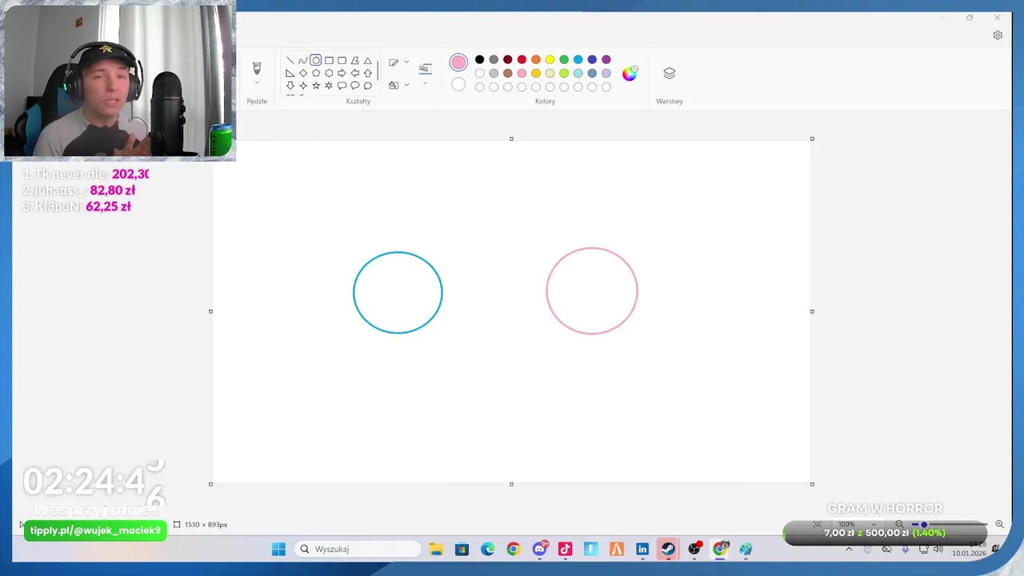
Task: Open Steam from taskbar
Action: tap(667, 549)
